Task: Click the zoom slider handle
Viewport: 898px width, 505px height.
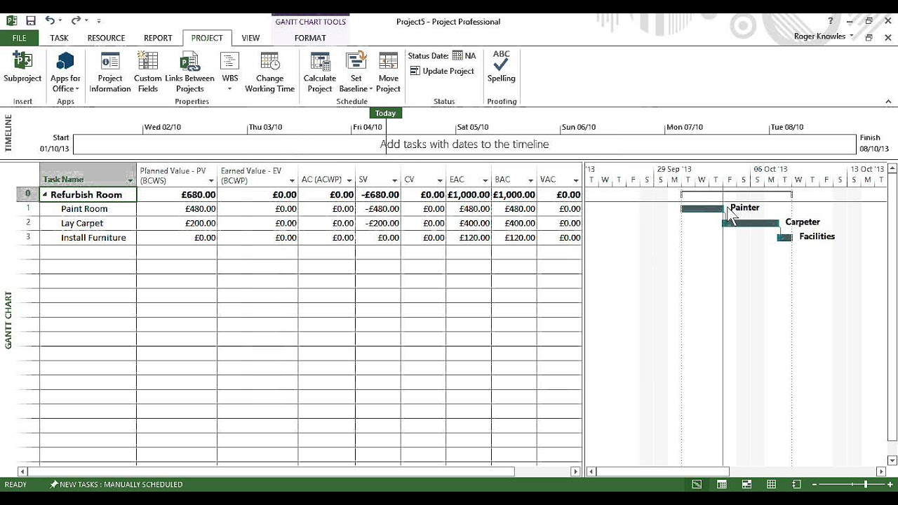Action: (x=866, y=485)
